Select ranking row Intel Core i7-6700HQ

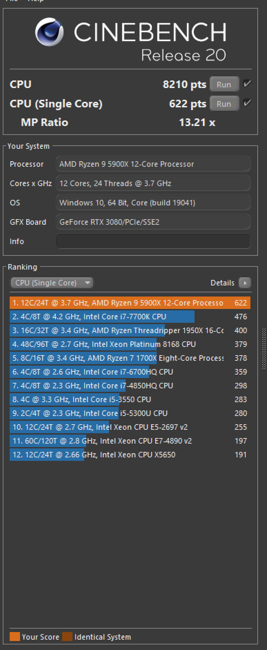pyautogui.click(x=130, y=372)
